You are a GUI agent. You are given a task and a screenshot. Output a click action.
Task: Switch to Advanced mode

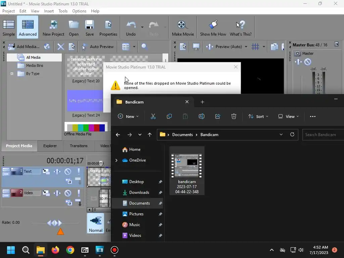28,27
